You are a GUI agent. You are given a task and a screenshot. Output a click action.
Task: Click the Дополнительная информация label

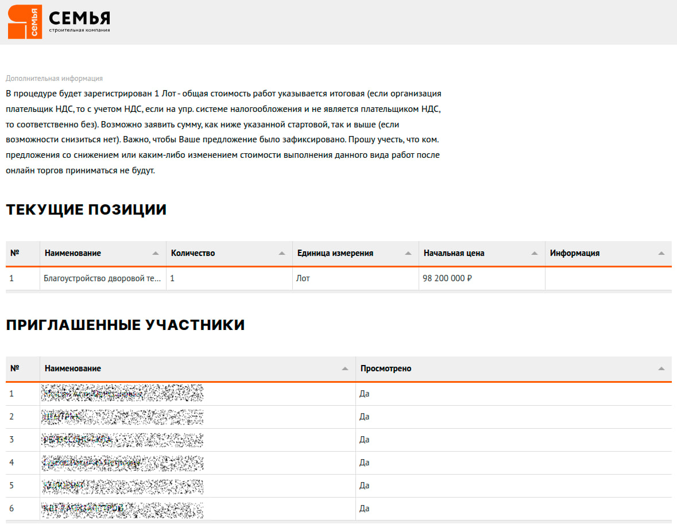pyautogui.click(x=54, y=79)
